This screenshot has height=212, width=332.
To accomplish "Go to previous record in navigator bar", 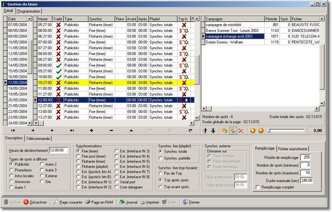I will (33, 130).
